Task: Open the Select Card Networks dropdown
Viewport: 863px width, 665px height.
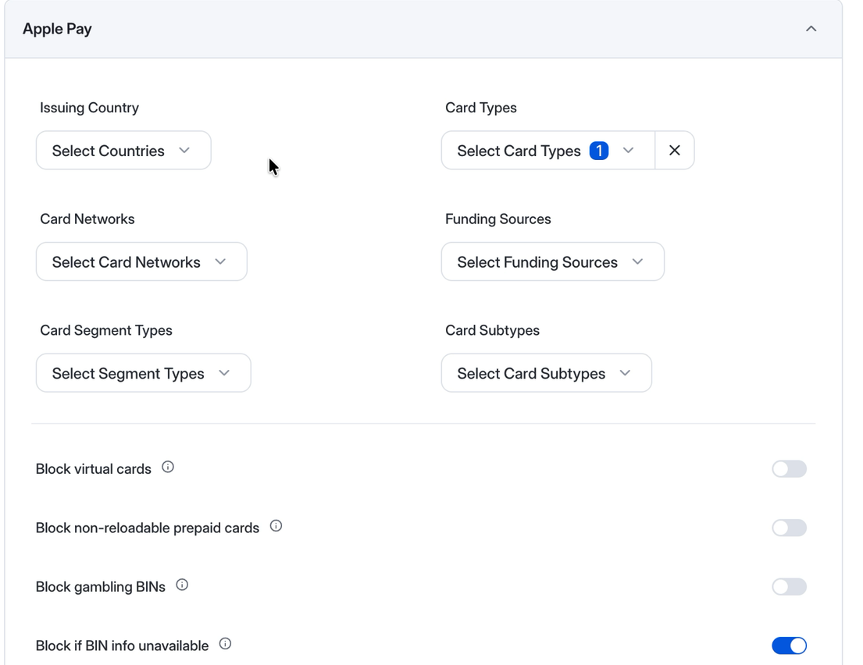Action: 141,261
